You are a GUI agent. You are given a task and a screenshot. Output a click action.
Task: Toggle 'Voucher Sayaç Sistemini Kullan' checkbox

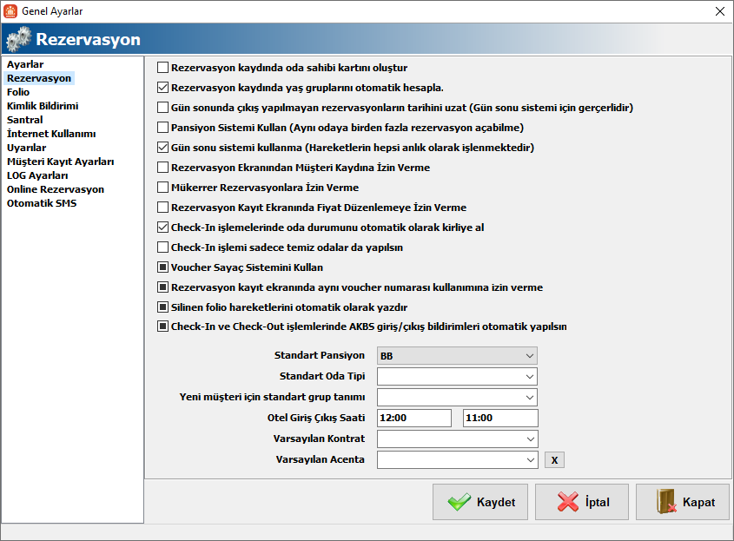click(x=162, y=267)
